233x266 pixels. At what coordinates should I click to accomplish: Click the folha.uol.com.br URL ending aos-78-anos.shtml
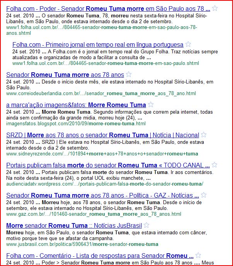102,30
